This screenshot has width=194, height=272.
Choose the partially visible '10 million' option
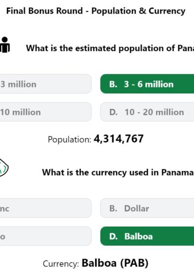click(46, 112)
